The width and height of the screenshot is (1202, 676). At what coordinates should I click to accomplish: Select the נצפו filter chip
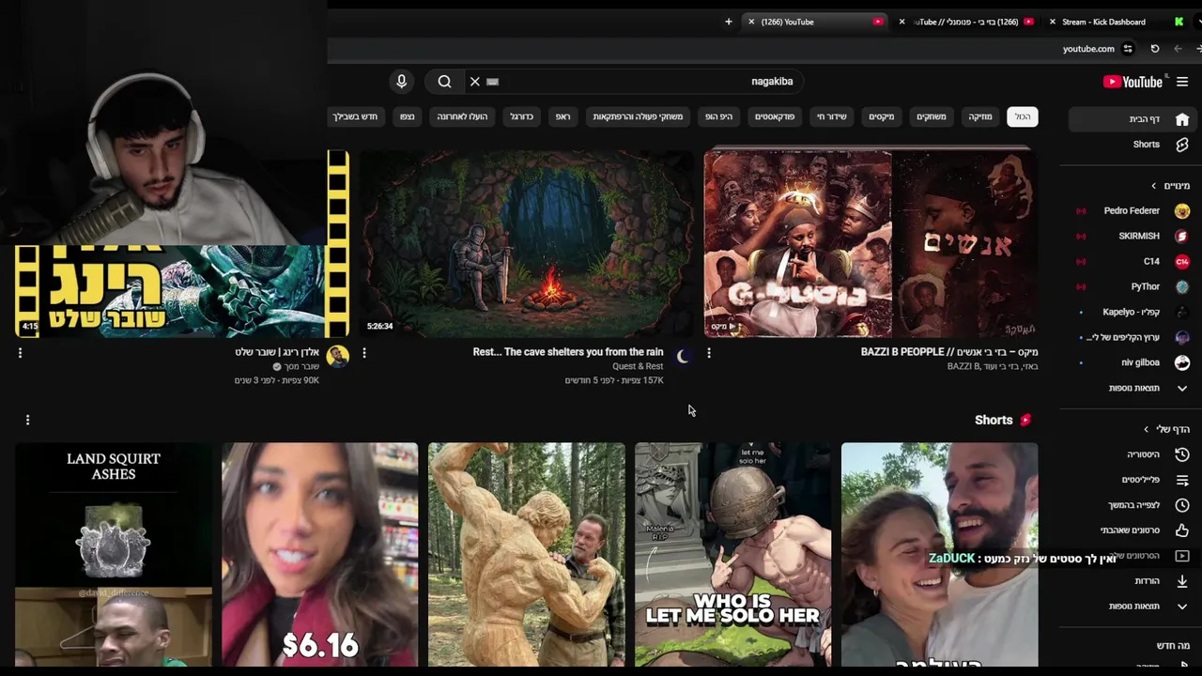tap(407, 116)
